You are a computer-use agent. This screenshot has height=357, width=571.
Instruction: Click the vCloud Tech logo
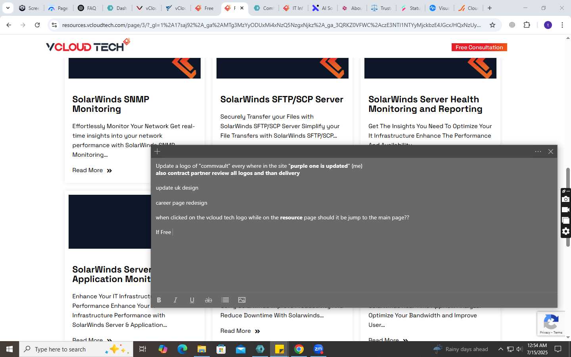[88, 45]
